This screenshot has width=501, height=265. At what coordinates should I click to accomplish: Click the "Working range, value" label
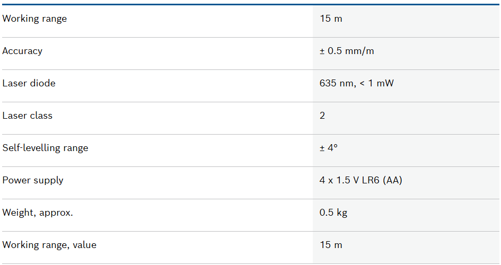point(49,245)
